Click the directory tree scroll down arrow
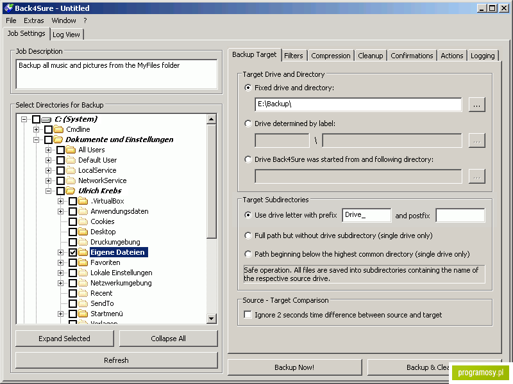513x384 pixels. tap(212, 318)
